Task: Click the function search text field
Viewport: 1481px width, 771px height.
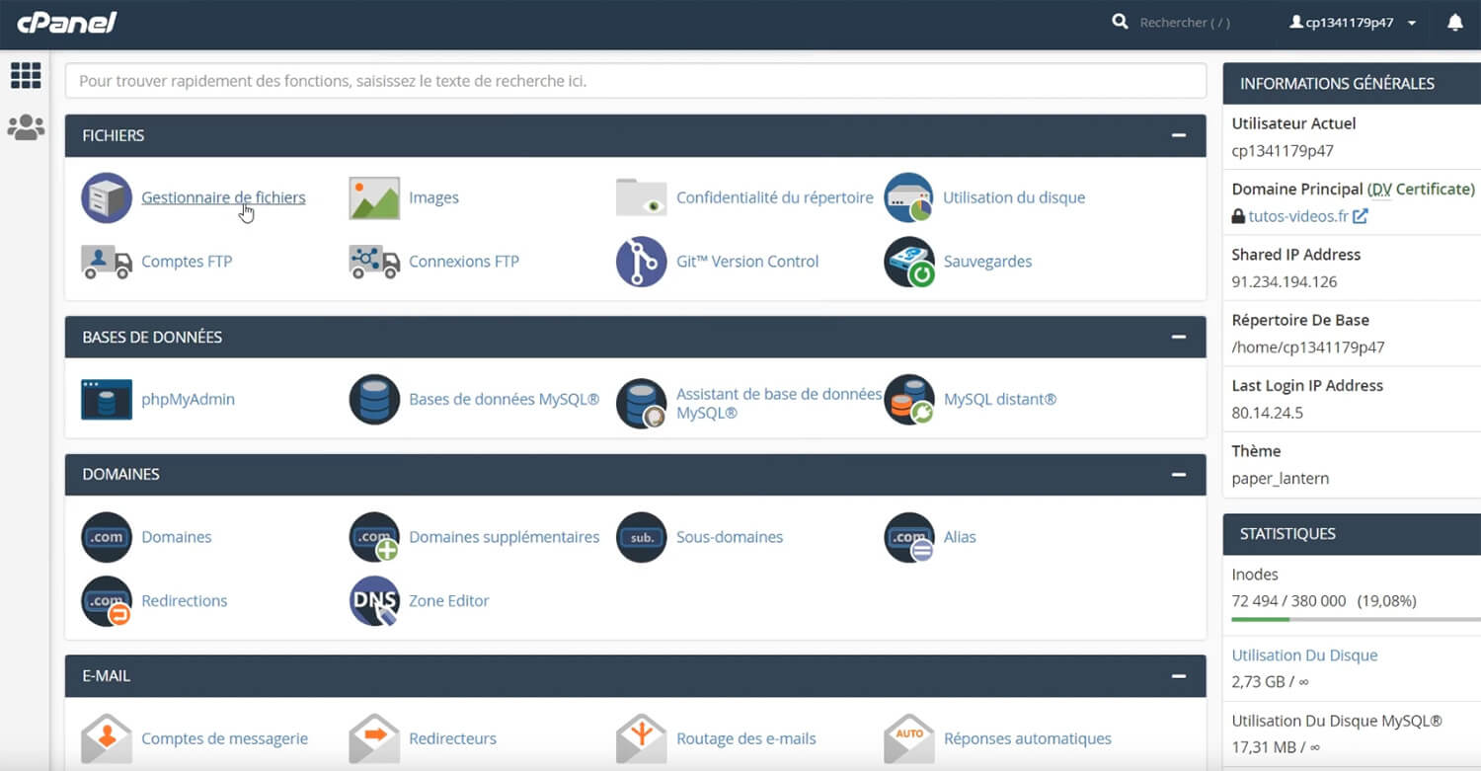Action: [x=636, y=81]
